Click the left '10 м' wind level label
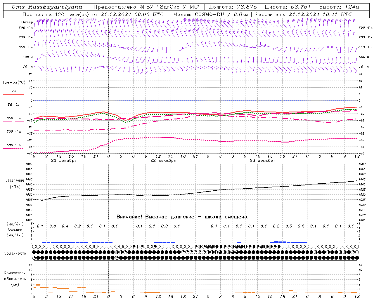 click(28, 67)
